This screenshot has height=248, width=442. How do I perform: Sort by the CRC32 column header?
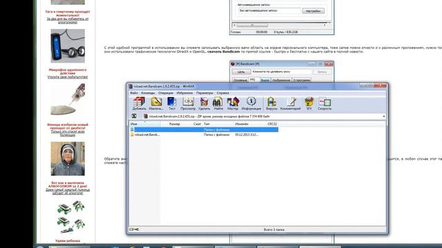(x=272, y=124)
